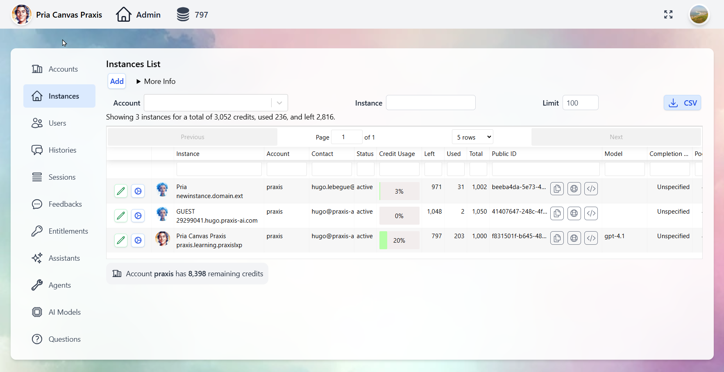
Task: Show embed code for 41407647-248c instance
Action: 591,213
